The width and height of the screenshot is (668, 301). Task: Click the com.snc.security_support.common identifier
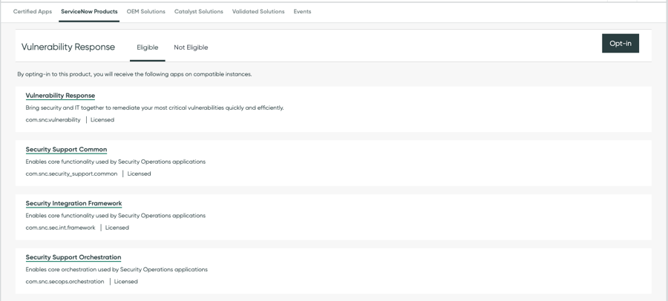pos(71,173)
